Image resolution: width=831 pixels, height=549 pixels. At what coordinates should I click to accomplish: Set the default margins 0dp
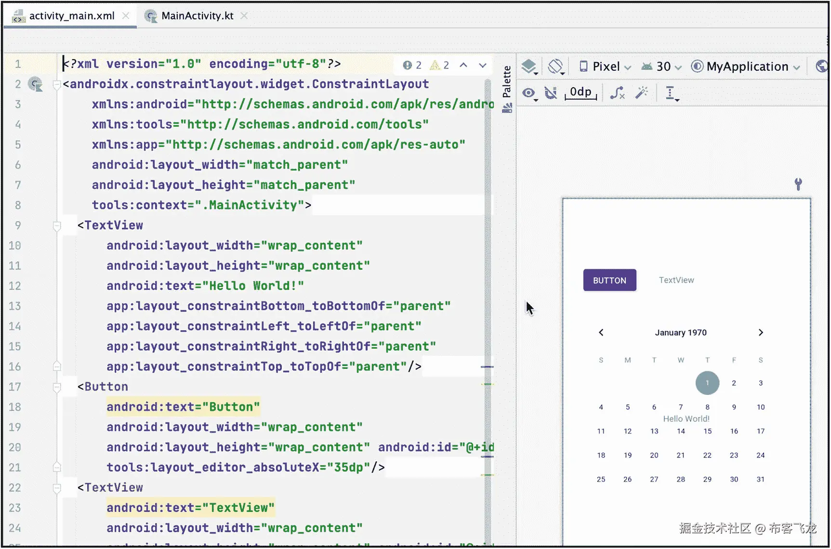click(x=580, y=93)
